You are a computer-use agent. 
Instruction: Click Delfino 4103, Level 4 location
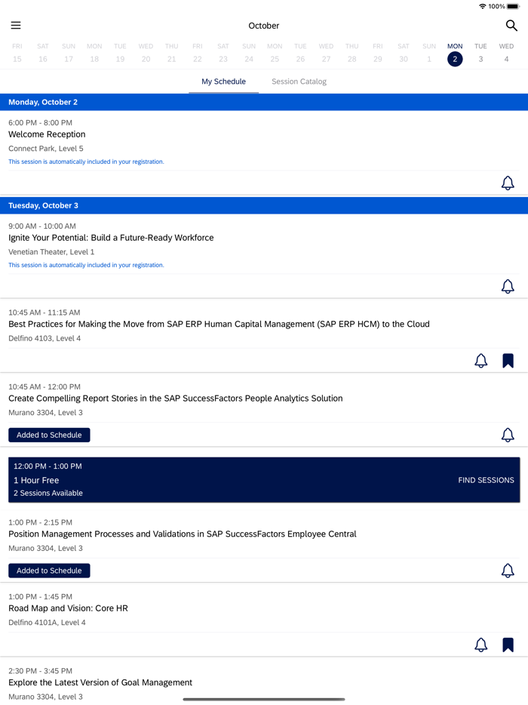(x=45, y=338)
